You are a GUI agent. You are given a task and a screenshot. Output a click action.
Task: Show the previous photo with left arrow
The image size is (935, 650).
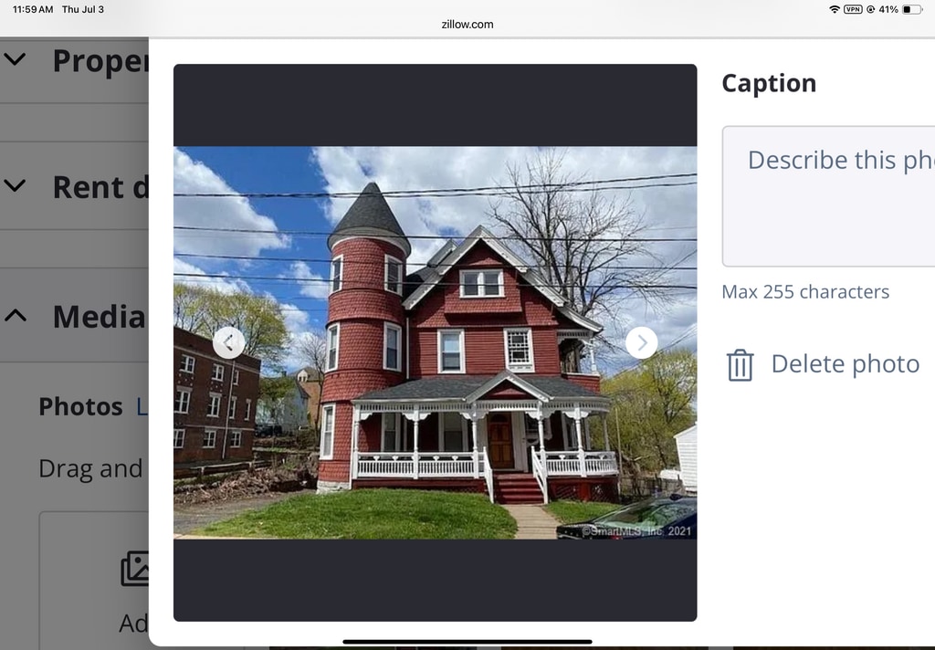(228, 343)
